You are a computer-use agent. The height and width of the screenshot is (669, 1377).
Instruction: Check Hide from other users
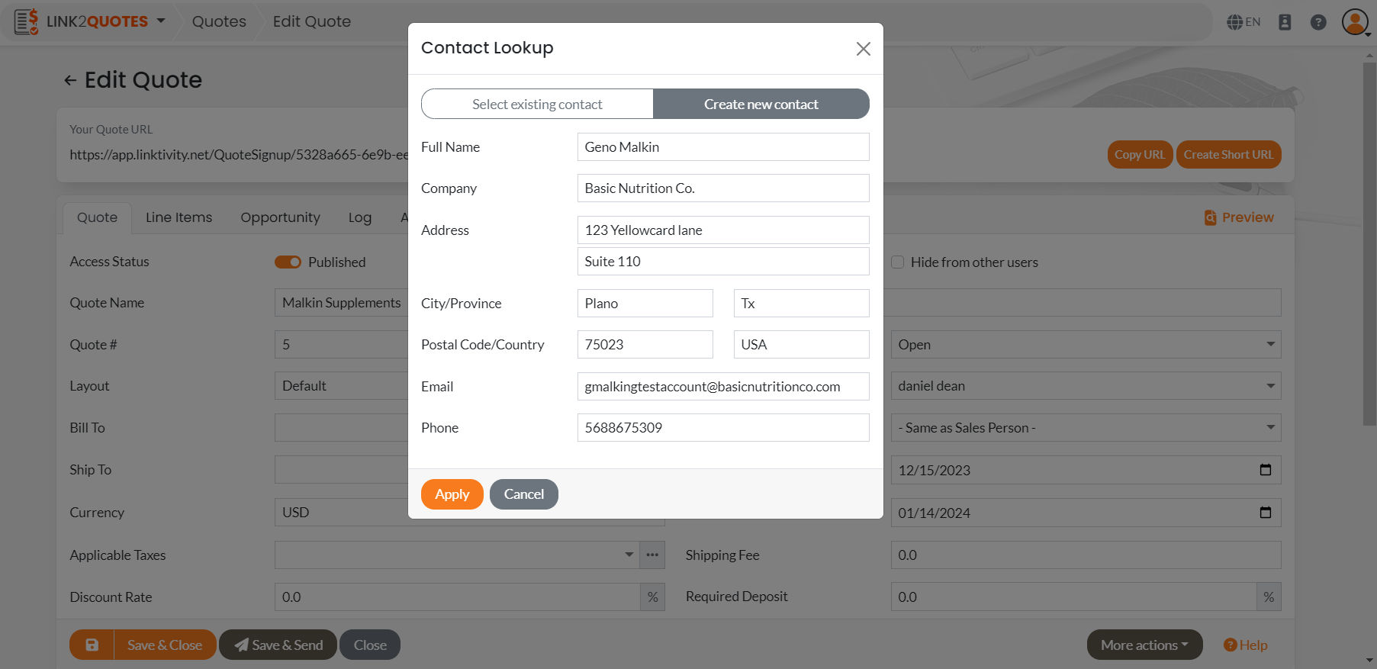[x=898, y=262]
